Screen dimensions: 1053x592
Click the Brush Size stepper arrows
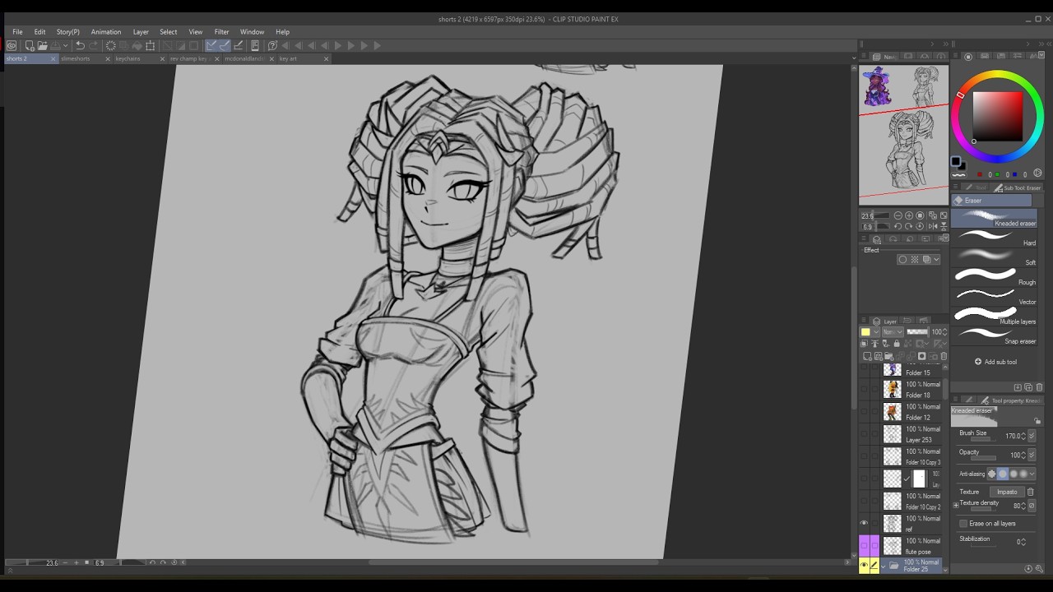(1023, 436)
